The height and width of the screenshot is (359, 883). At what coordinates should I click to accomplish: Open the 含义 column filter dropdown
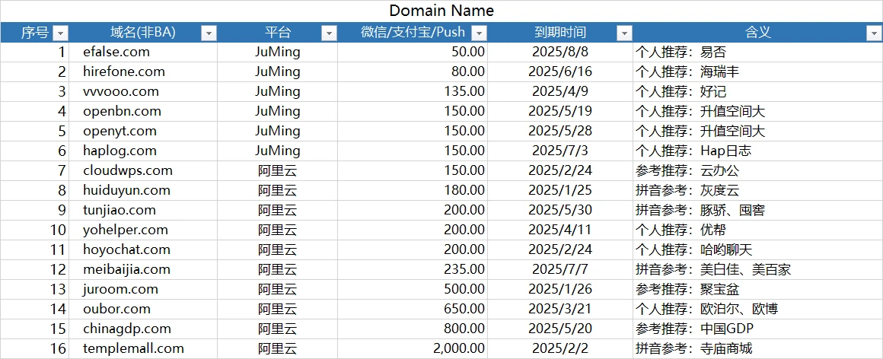(x=873, y=33)
